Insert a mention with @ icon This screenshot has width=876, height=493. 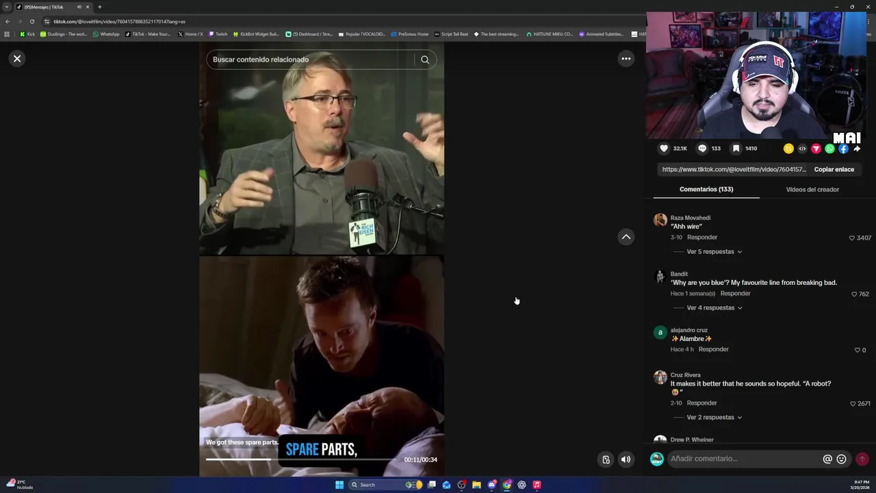coord(827,459)
